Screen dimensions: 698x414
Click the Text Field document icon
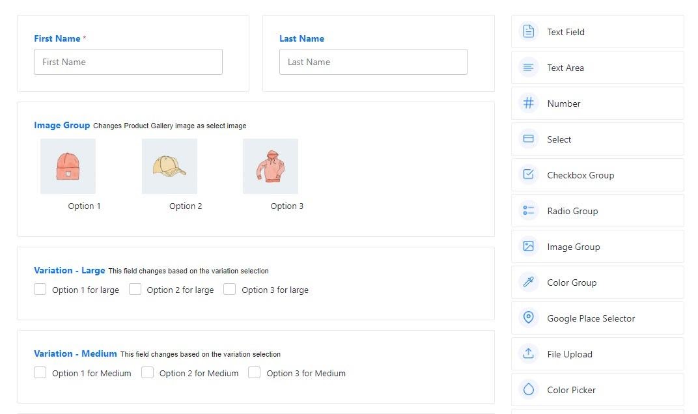tap(529, 32)
